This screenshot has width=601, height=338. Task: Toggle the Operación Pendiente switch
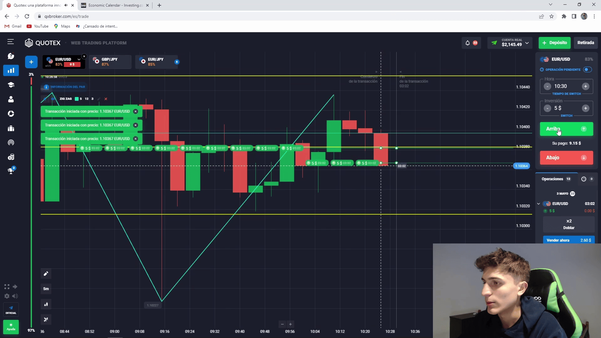tap(588, 69)
